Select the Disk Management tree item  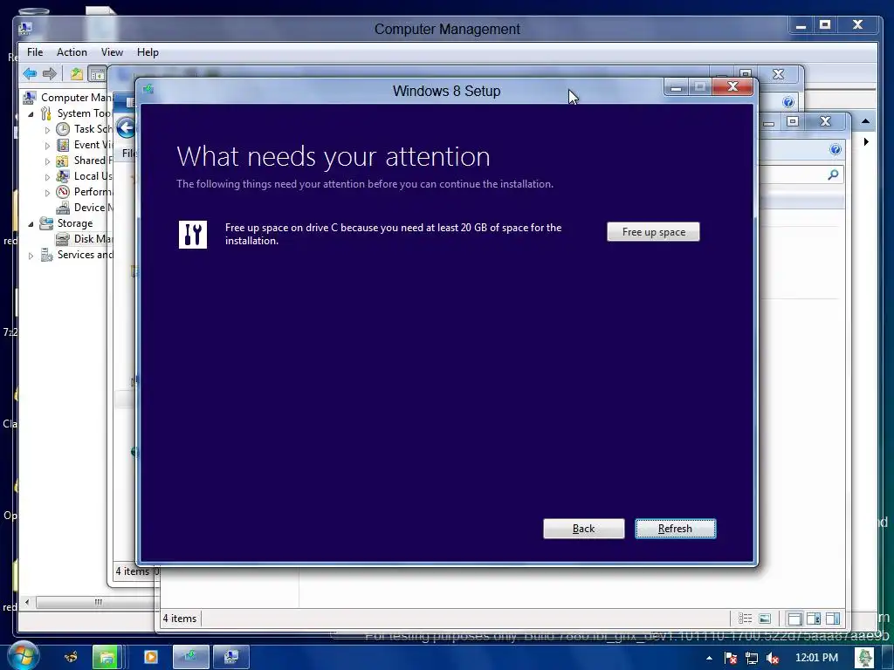point(85,239)
